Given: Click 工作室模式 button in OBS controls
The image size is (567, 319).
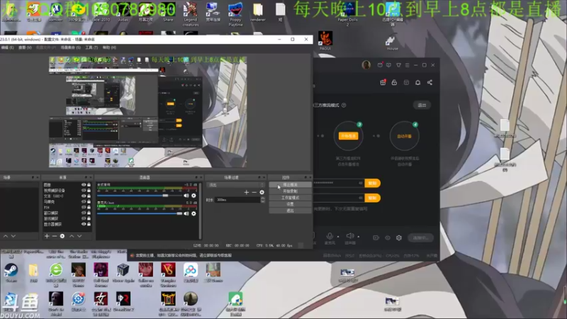Looking at the screenshot, I should point(290,198).
